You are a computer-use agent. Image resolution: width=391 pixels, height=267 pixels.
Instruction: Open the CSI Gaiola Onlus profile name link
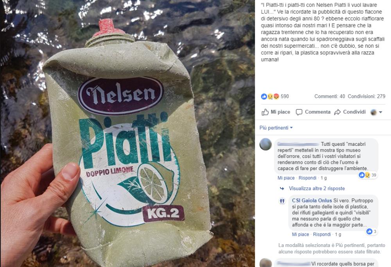point(312,201)
